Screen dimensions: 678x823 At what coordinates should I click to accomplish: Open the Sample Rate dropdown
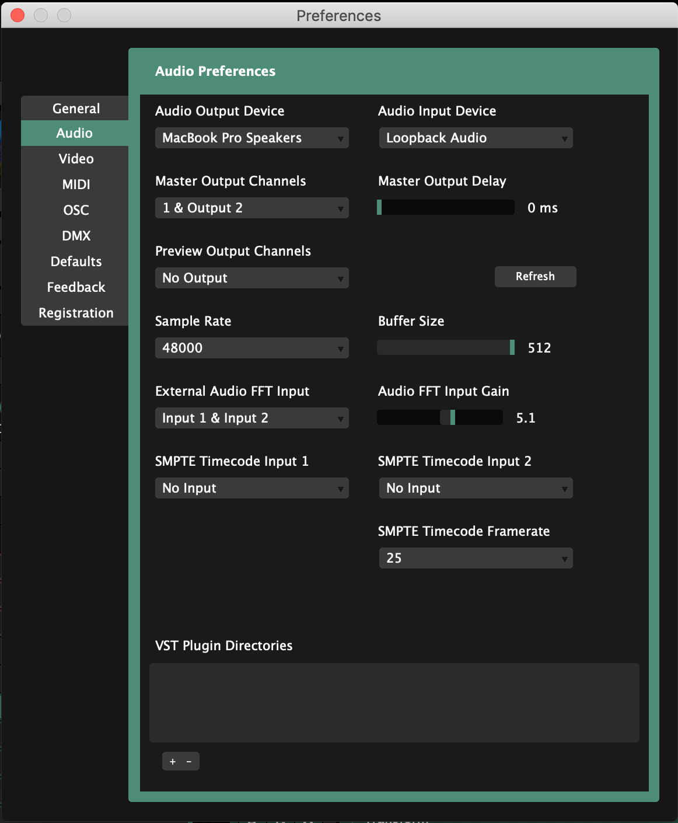[251, 348]
